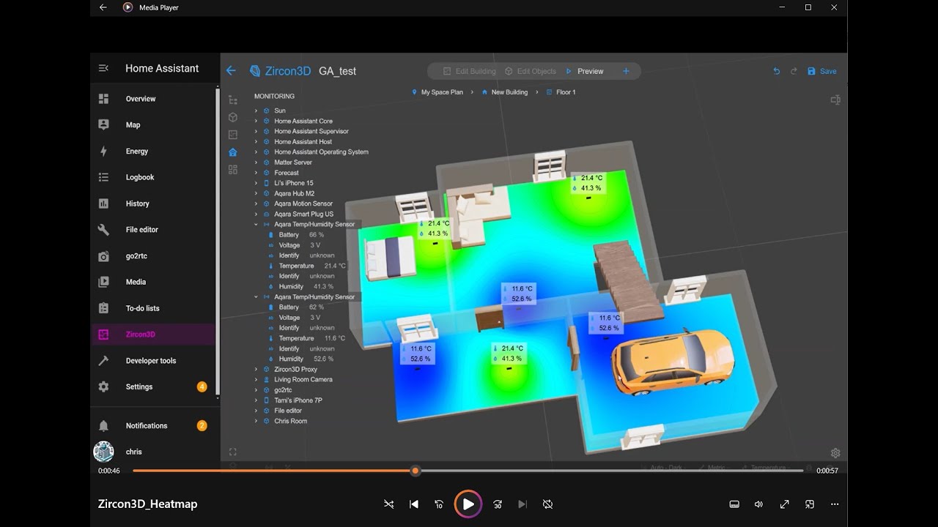Viewport: 938px width, 527px height.
Task: Open the volume control
Action: tap(758, 504)
